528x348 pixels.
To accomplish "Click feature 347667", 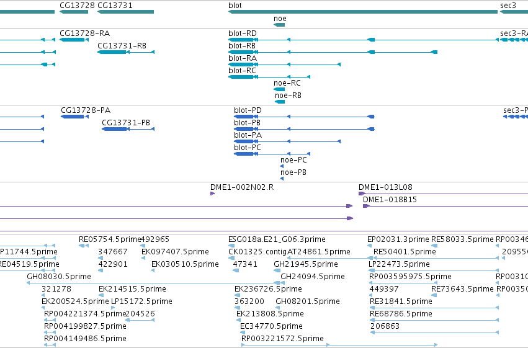I will pyautogui.click(x=101, y=258).
